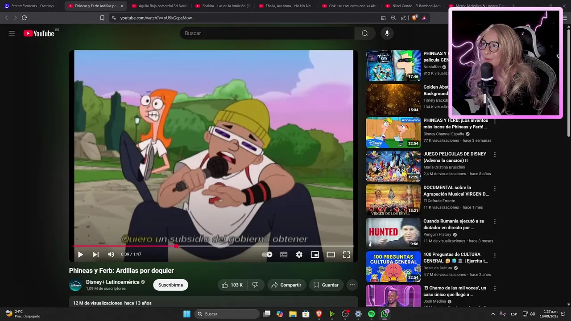
Task: Share the video with Compartir
Action: [x=286, y=285]
